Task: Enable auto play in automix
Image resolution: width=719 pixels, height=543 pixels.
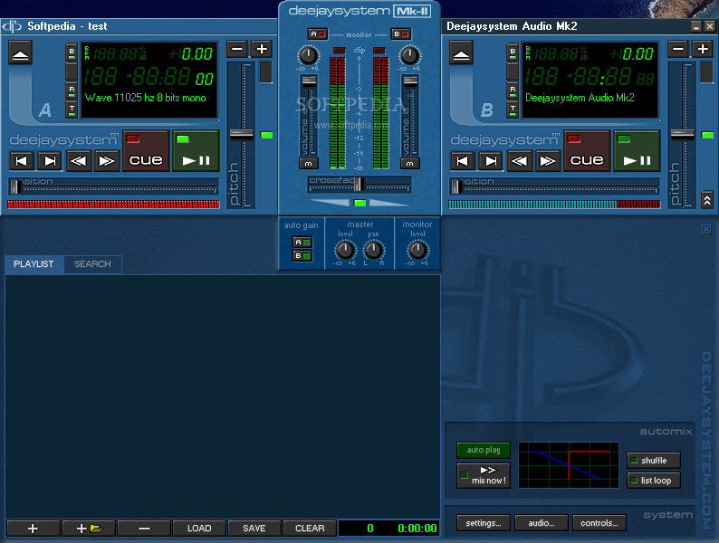Action: coord(484,450)
